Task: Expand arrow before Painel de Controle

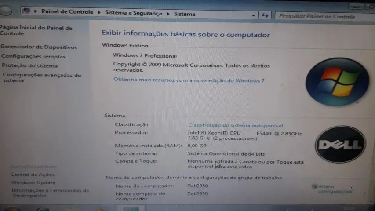Action: [x=36, y=11]
